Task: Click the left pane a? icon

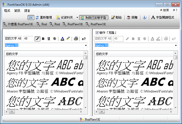Action: (x=83, y=39)
